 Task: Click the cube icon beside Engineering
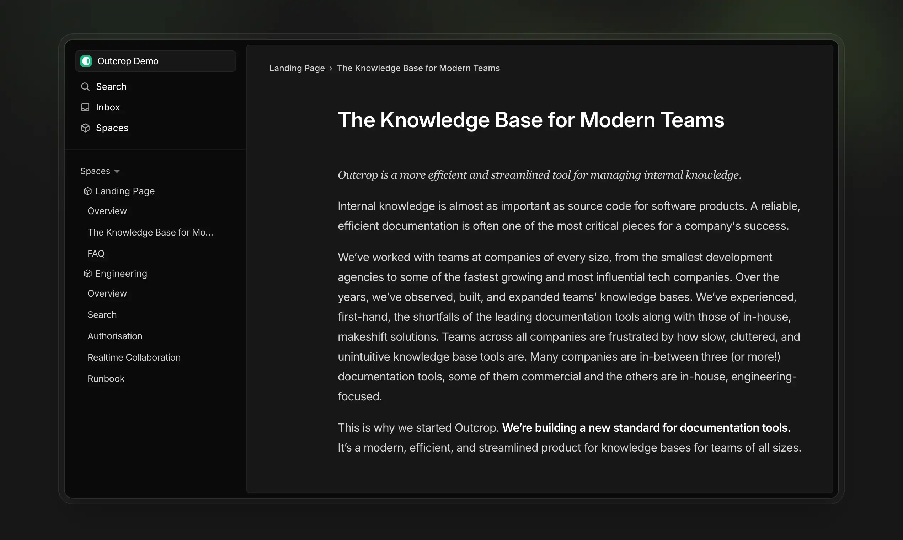tap(87, 274)
